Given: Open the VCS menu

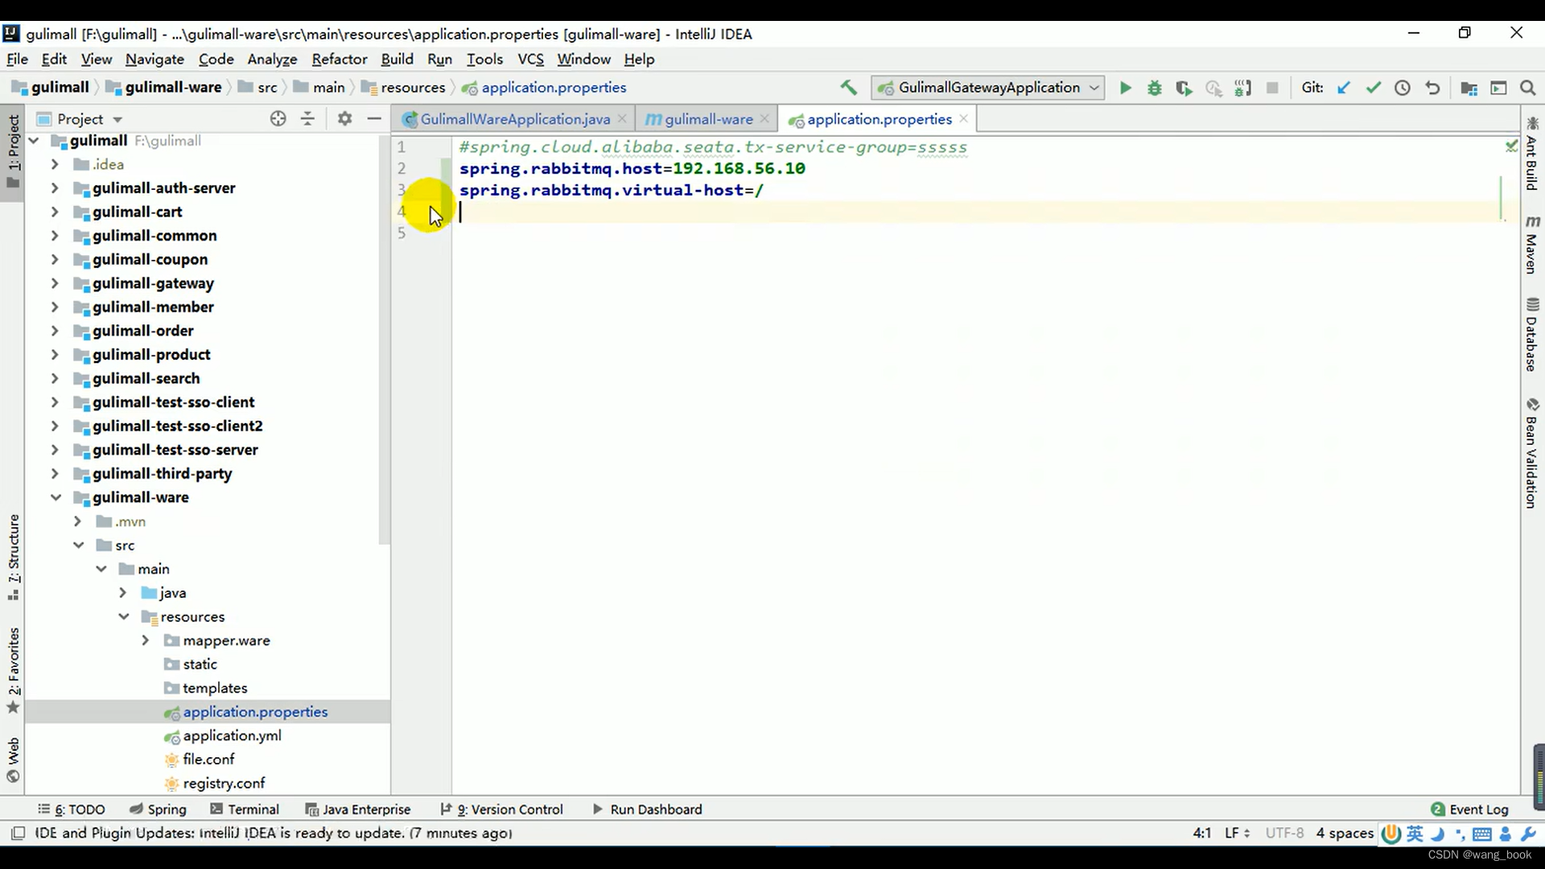Looking at the screenshot, I should (530, 59).
